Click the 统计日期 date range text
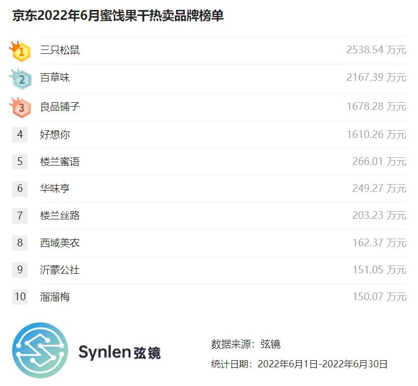418x386 pixels. [299, 363]
